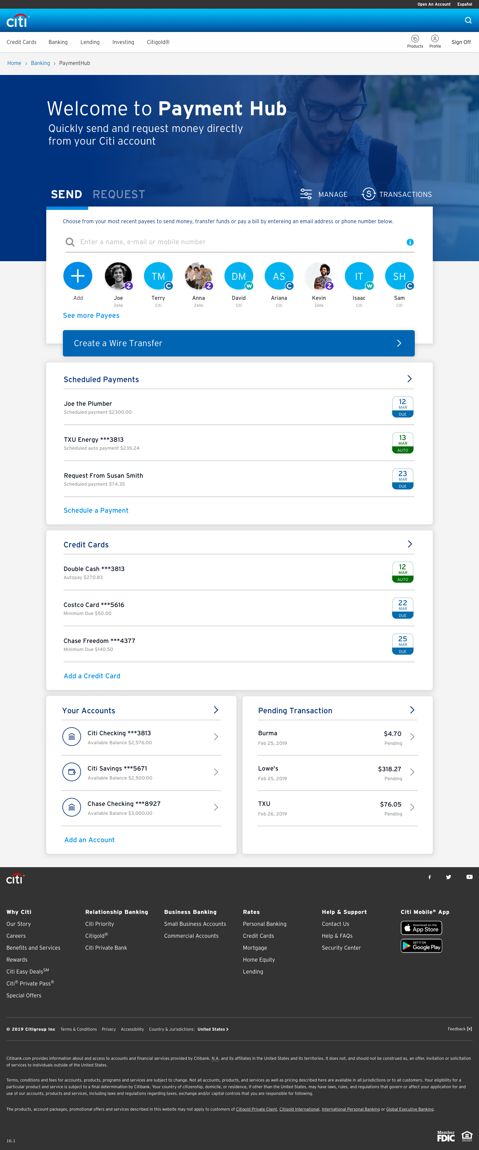Image resolution: width=479 pixels, height=1150 pixels.
Task: Click the Chase Checking bank icon
Action: point(72,807)
